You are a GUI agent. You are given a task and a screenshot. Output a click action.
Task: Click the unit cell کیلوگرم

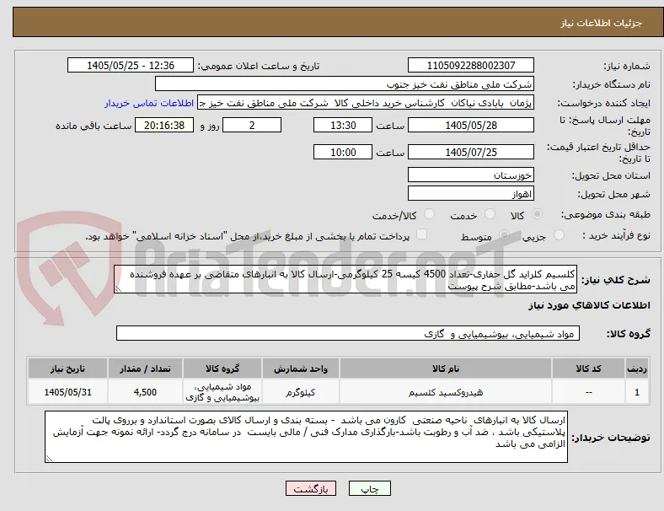tap(301, 392)
